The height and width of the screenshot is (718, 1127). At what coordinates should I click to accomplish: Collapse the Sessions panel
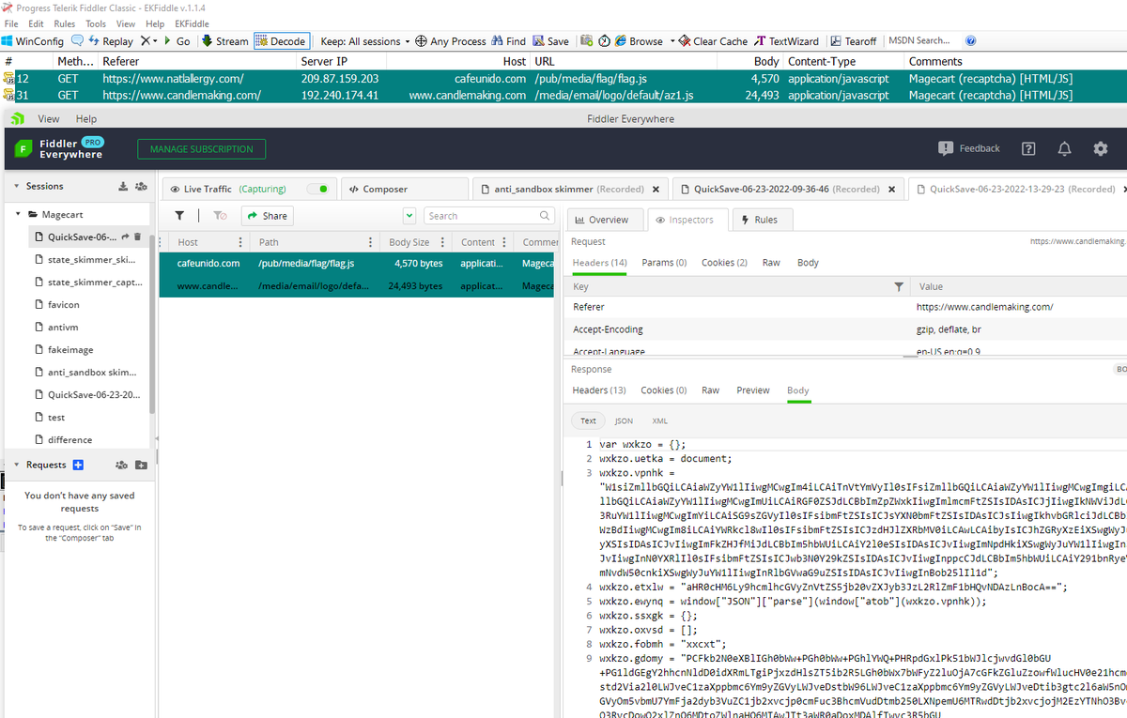[x=16, y=187]
